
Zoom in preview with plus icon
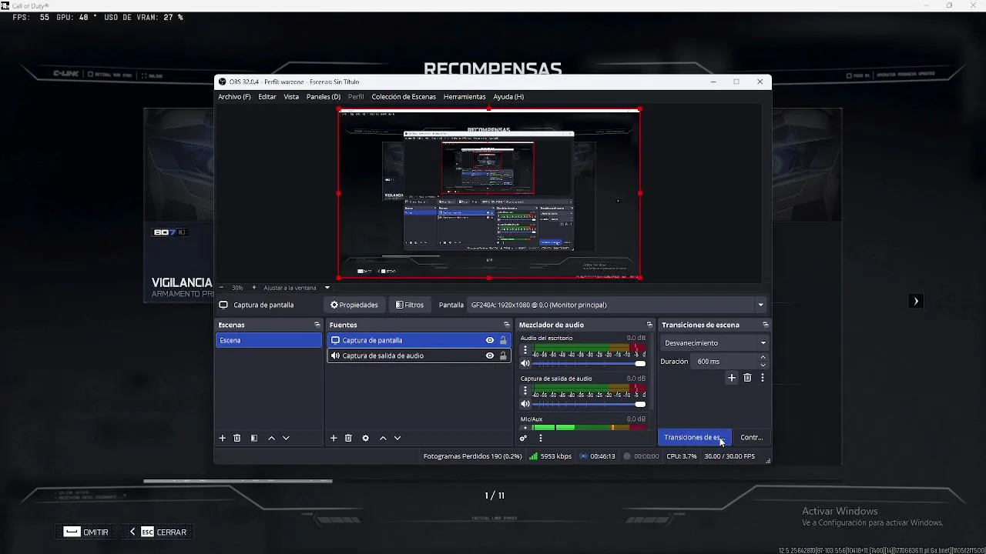pos(254,288)
